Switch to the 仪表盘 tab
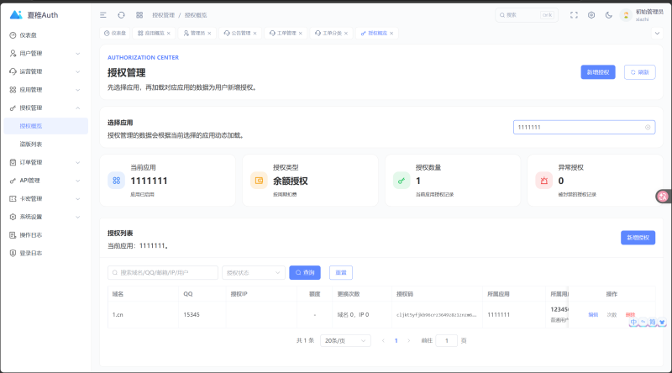 (x=115, y=33)
